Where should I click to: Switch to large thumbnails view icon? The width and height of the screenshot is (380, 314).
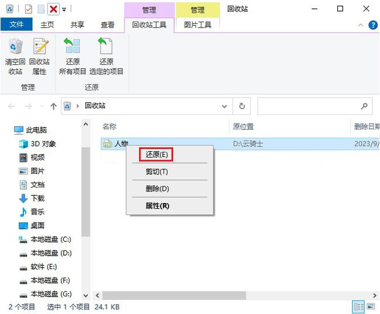click(x=371, y=307)
